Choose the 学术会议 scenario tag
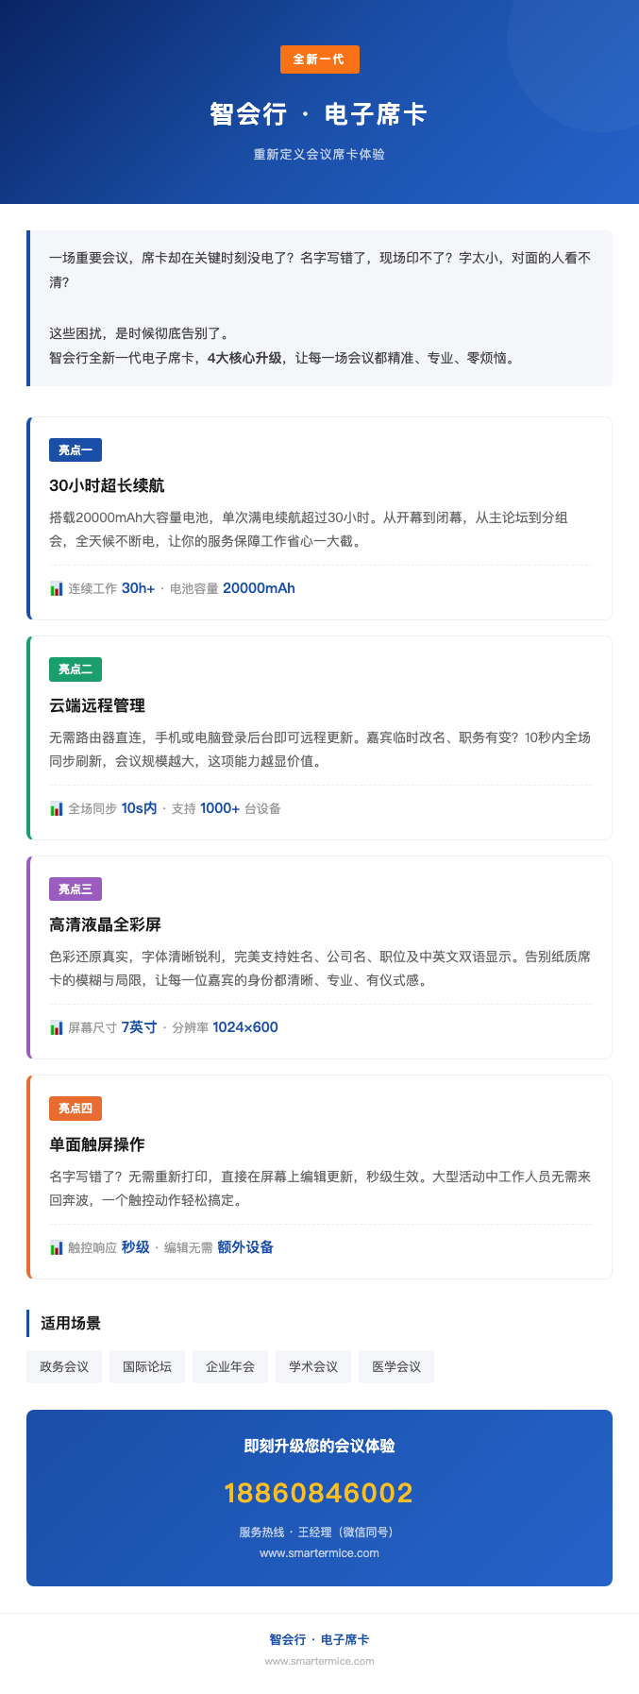 pos(313,1366)
